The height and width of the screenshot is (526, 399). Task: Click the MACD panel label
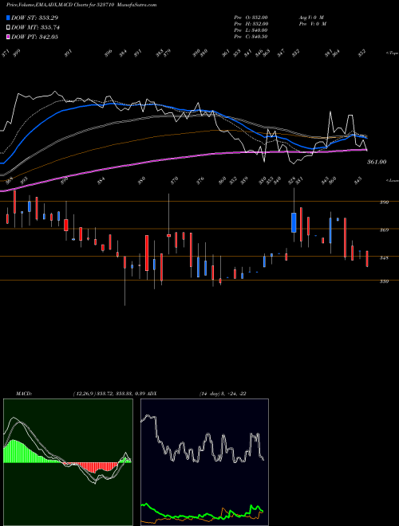coord(23,394)
